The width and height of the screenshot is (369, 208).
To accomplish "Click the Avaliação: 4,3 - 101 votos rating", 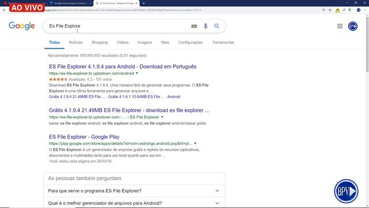I will tap(90, 79).
